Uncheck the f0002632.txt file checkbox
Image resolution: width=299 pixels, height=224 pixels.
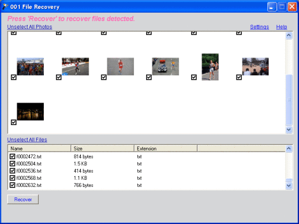12,185
